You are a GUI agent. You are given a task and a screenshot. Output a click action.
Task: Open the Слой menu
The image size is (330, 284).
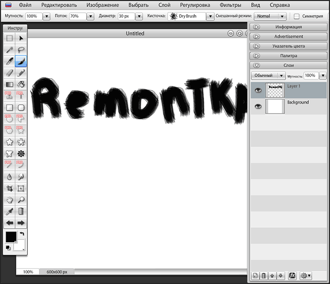point(164,5)
